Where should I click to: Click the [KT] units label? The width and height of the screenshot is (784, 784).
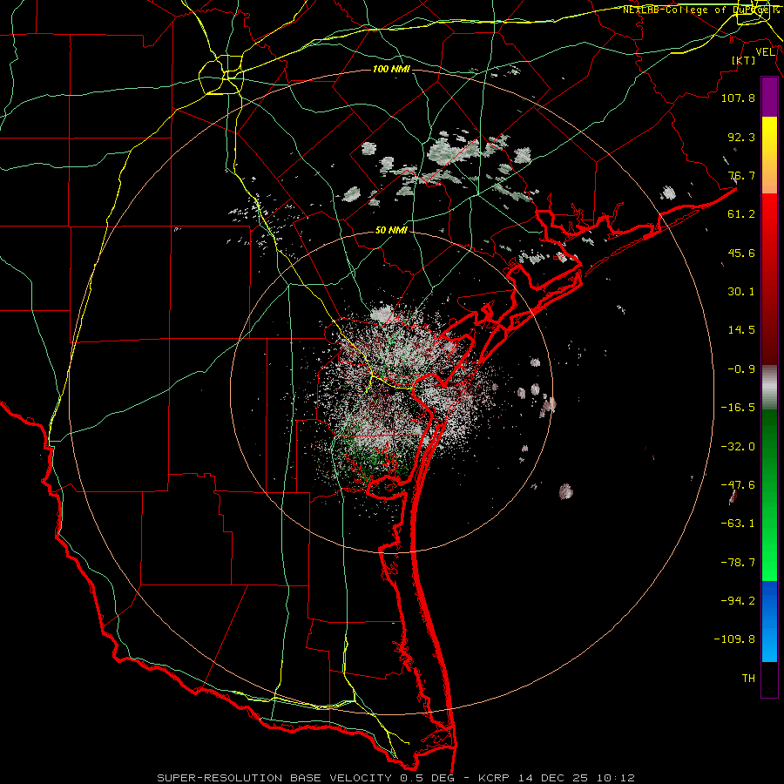click(x=744, y=60)
